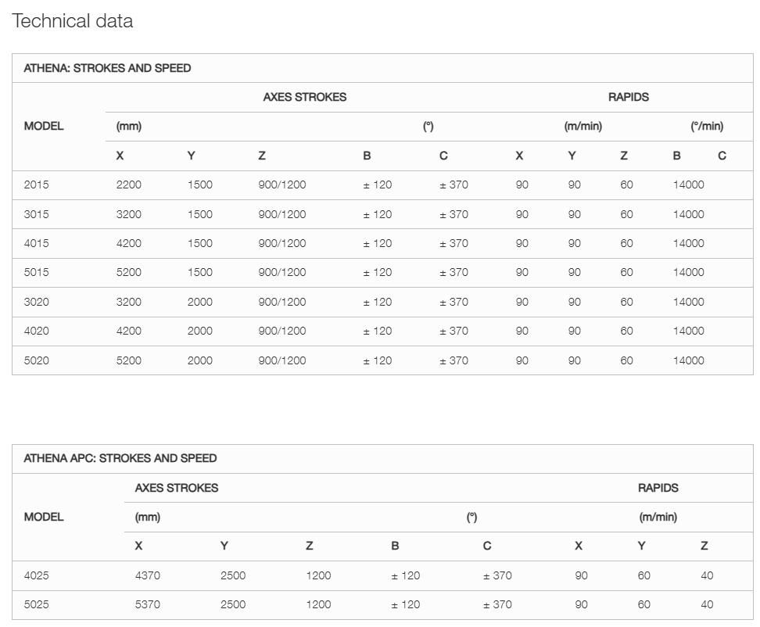Click the 'RAPIDS' header in the Athena table
760x627 pixels.
pos(629,97)
